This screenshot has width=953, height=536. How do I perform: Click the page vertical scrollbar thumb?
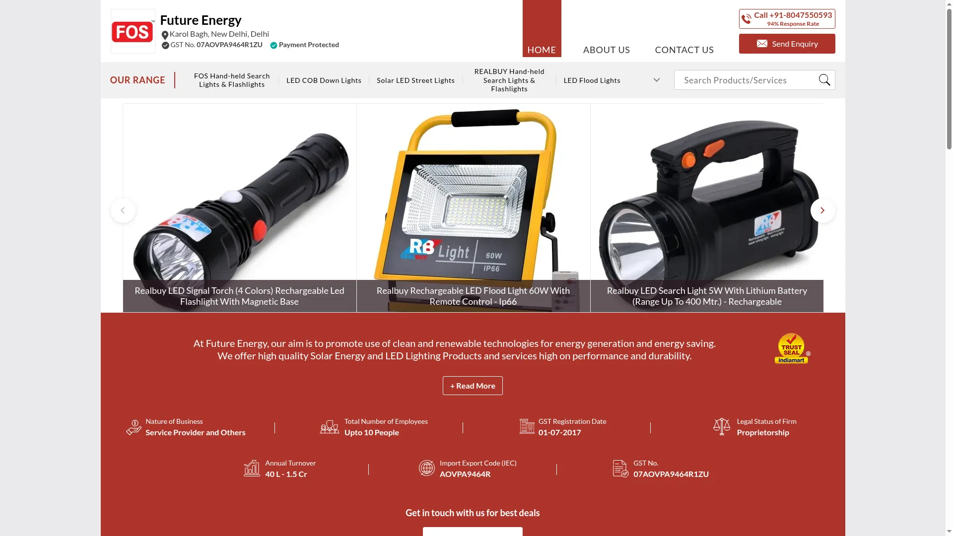[949, 78]
